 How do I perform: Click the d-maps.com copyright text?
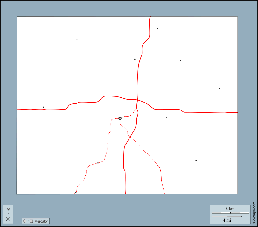point(254,213)
